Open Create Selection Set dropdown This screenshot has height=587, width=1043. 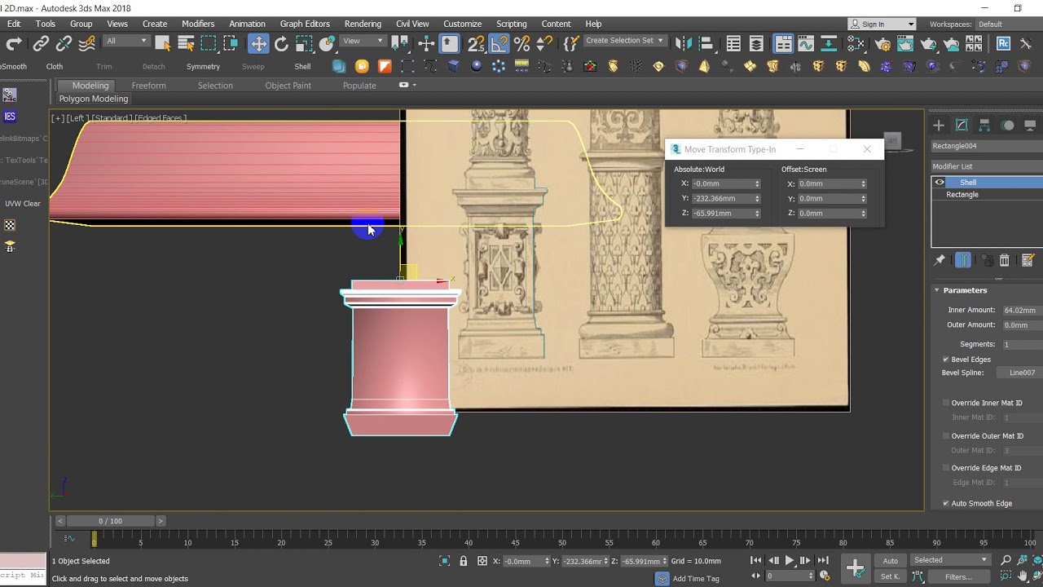pyautogui.click(x=624, y=41)
